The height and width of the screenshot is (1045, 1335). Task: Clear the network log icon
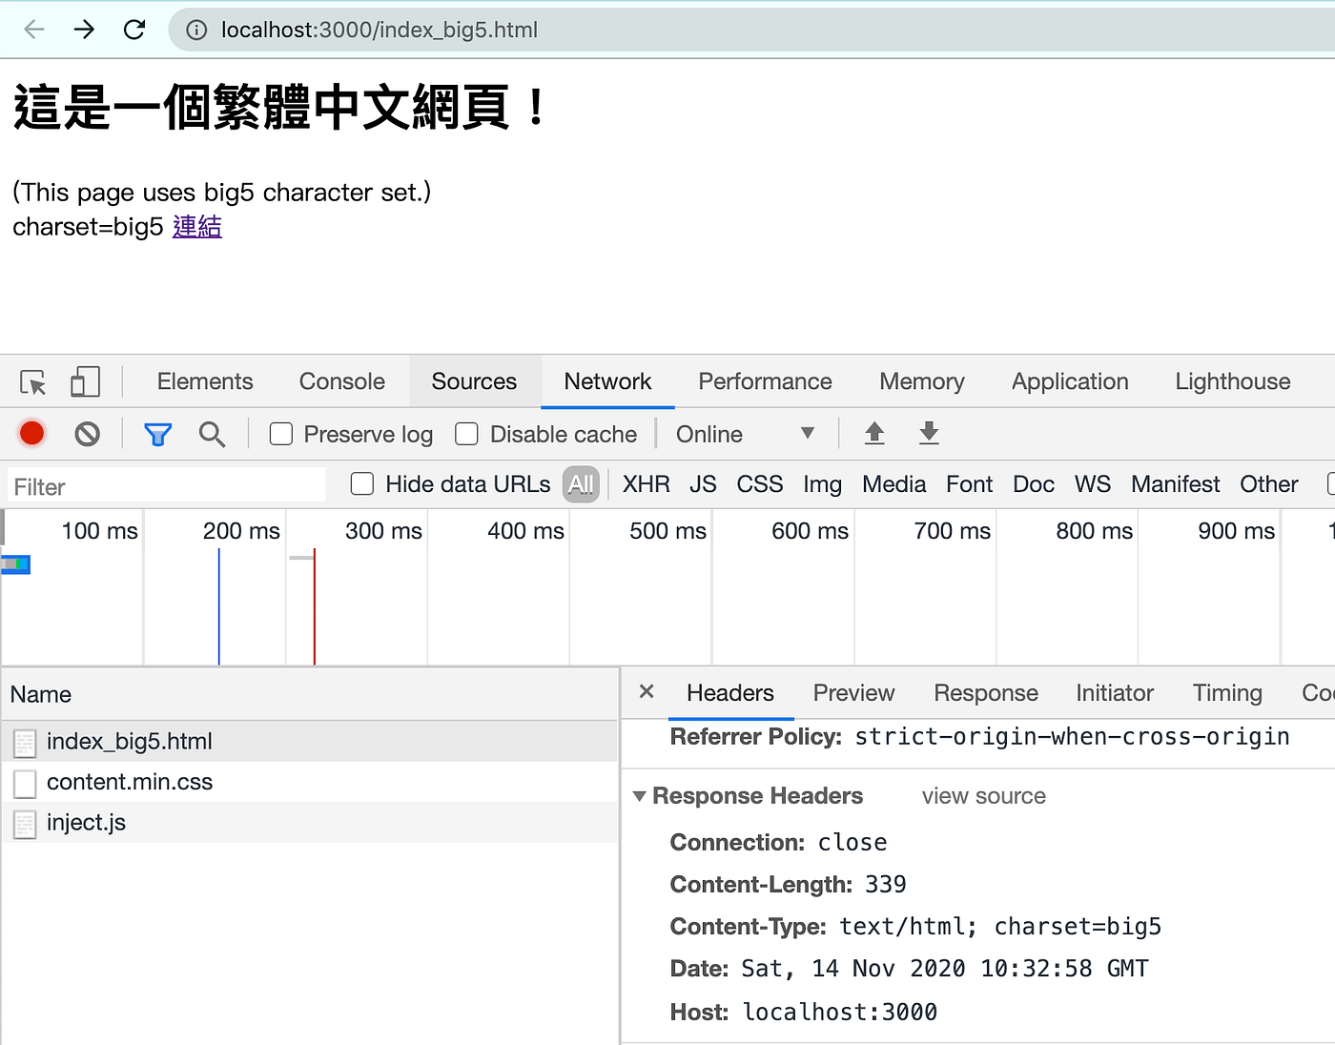(87, 435)
